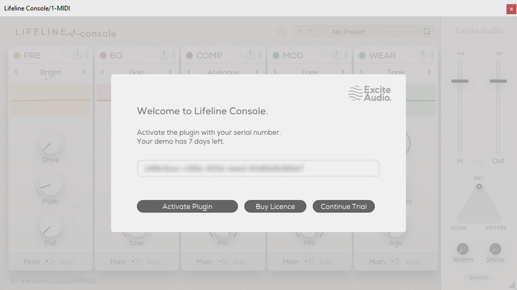The width and height of the screenshot is (517, 290).
Task: Toggle the EQ module power dot
Action: (103, 55)
